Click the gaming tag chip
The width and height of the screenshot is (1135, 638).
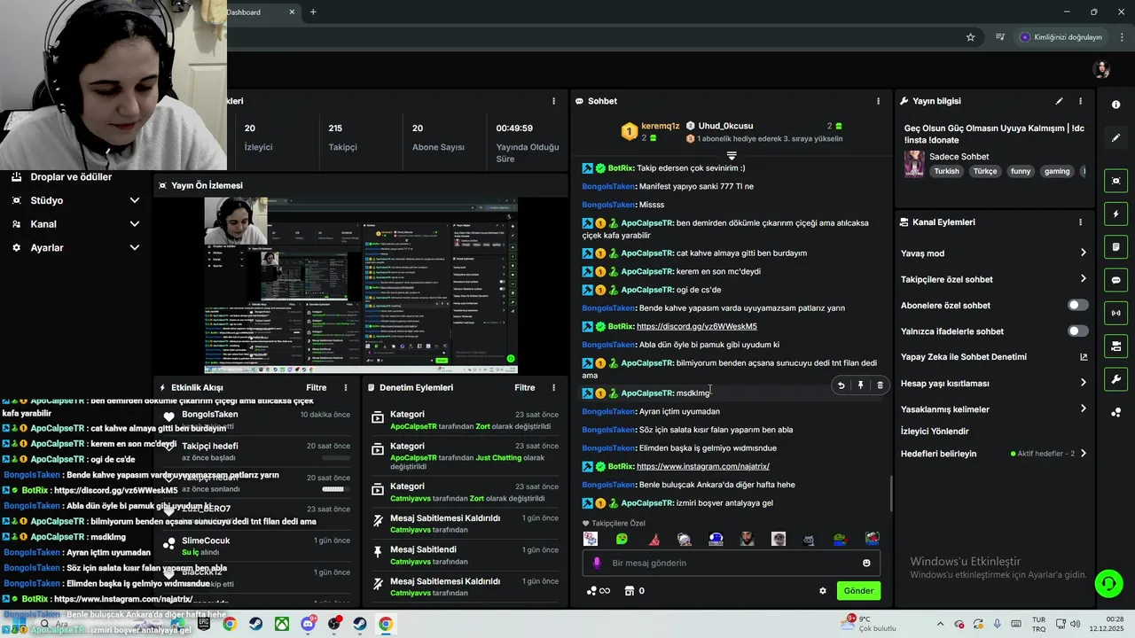pyautogui.click(x=1057, y=172)
